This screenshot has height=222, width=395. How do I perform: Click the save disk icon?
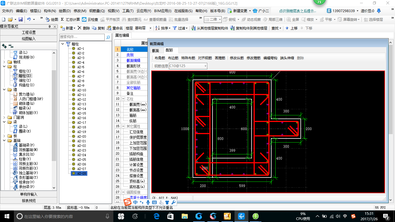(x=21, y=19)
